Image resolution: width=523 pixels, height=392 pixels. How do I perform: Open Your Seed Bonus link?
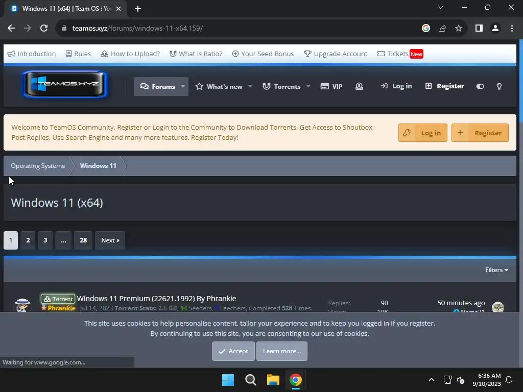(263, 54)
